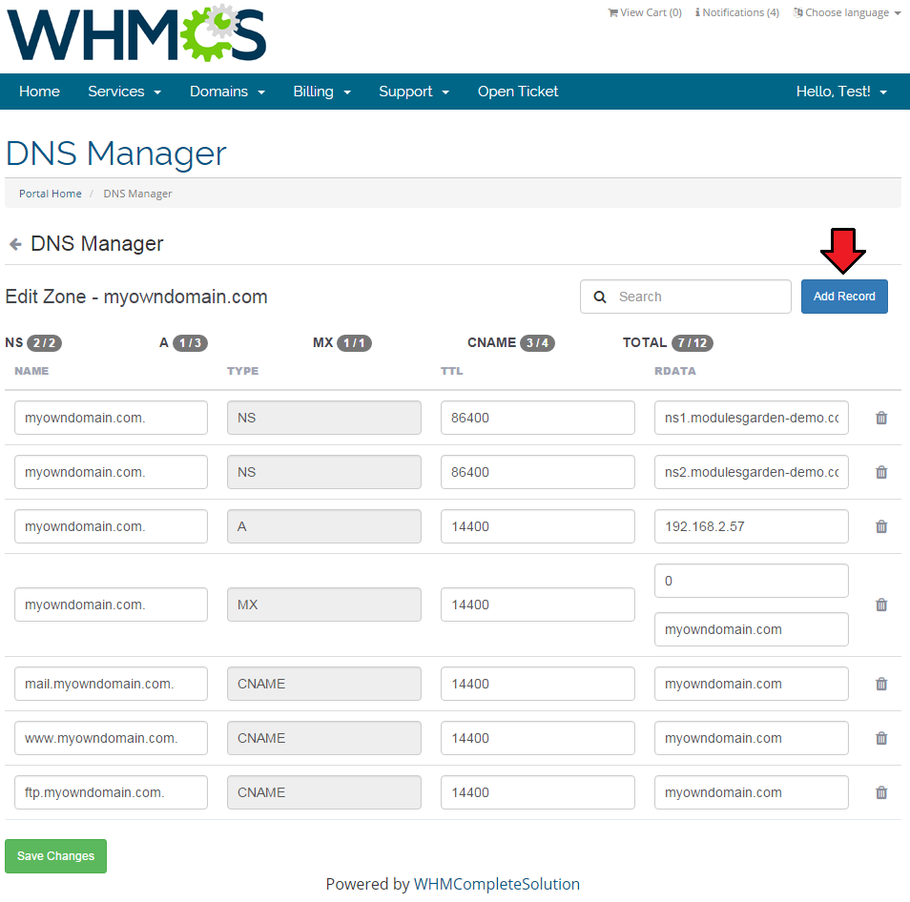This screenshot has width=910, height=902.
Task: Delete the MX record row
Action: (x=881, y=605)
